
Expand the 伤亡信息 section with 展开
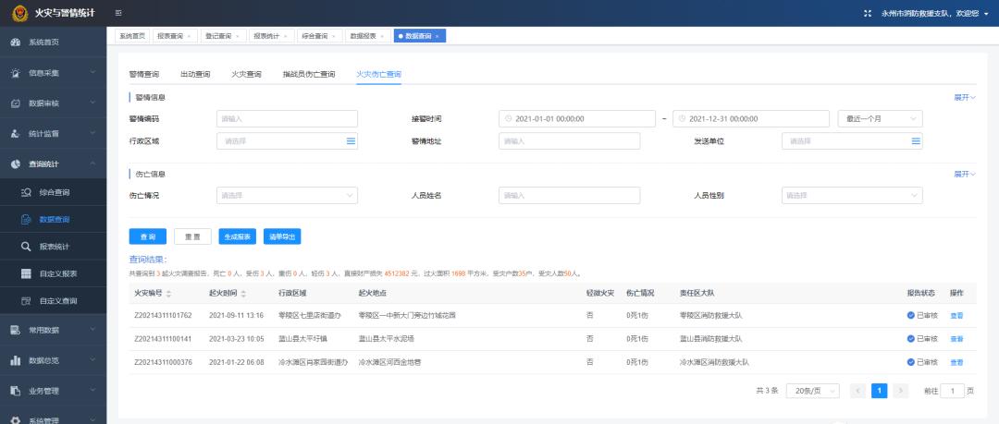[965, 174]
